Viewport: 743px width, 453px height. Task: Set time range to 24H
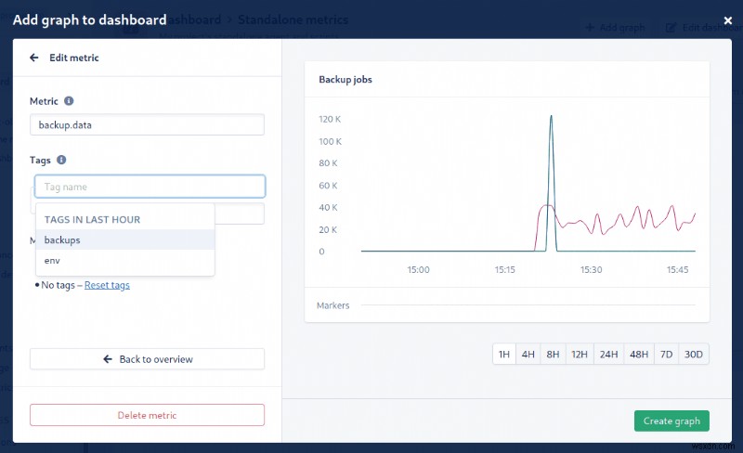[x=609, y=354]
